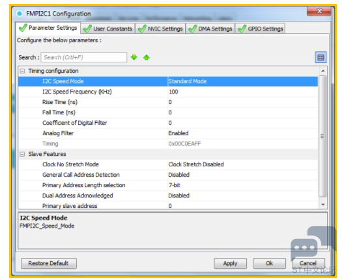This screenshot has height=280, width=342.
Task: Select the I2C Speed Frequency (KHz) label
Action: [x=77, y=92]
